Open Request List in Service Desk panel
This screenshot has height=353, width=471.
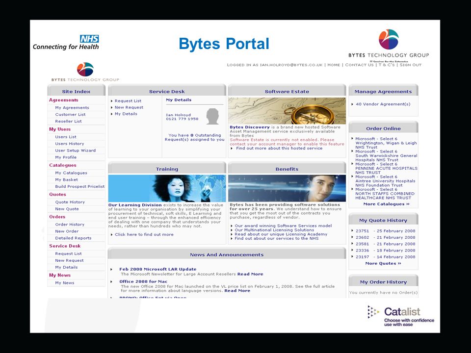pyautogui.click(x=128, y=101)
